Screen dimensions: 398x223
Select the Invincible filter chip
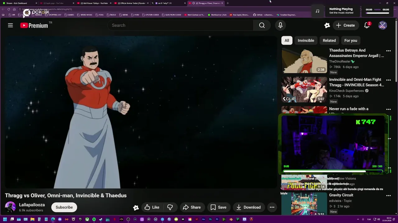click(x=306, y=41)
